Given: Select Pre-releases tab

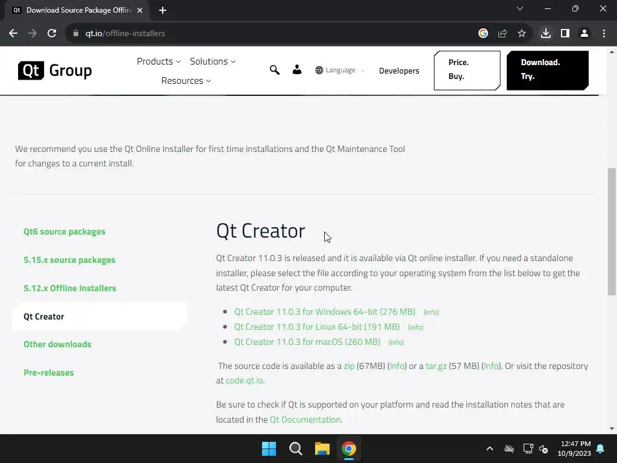Looking at the screenshot, I should coord(48,373).
